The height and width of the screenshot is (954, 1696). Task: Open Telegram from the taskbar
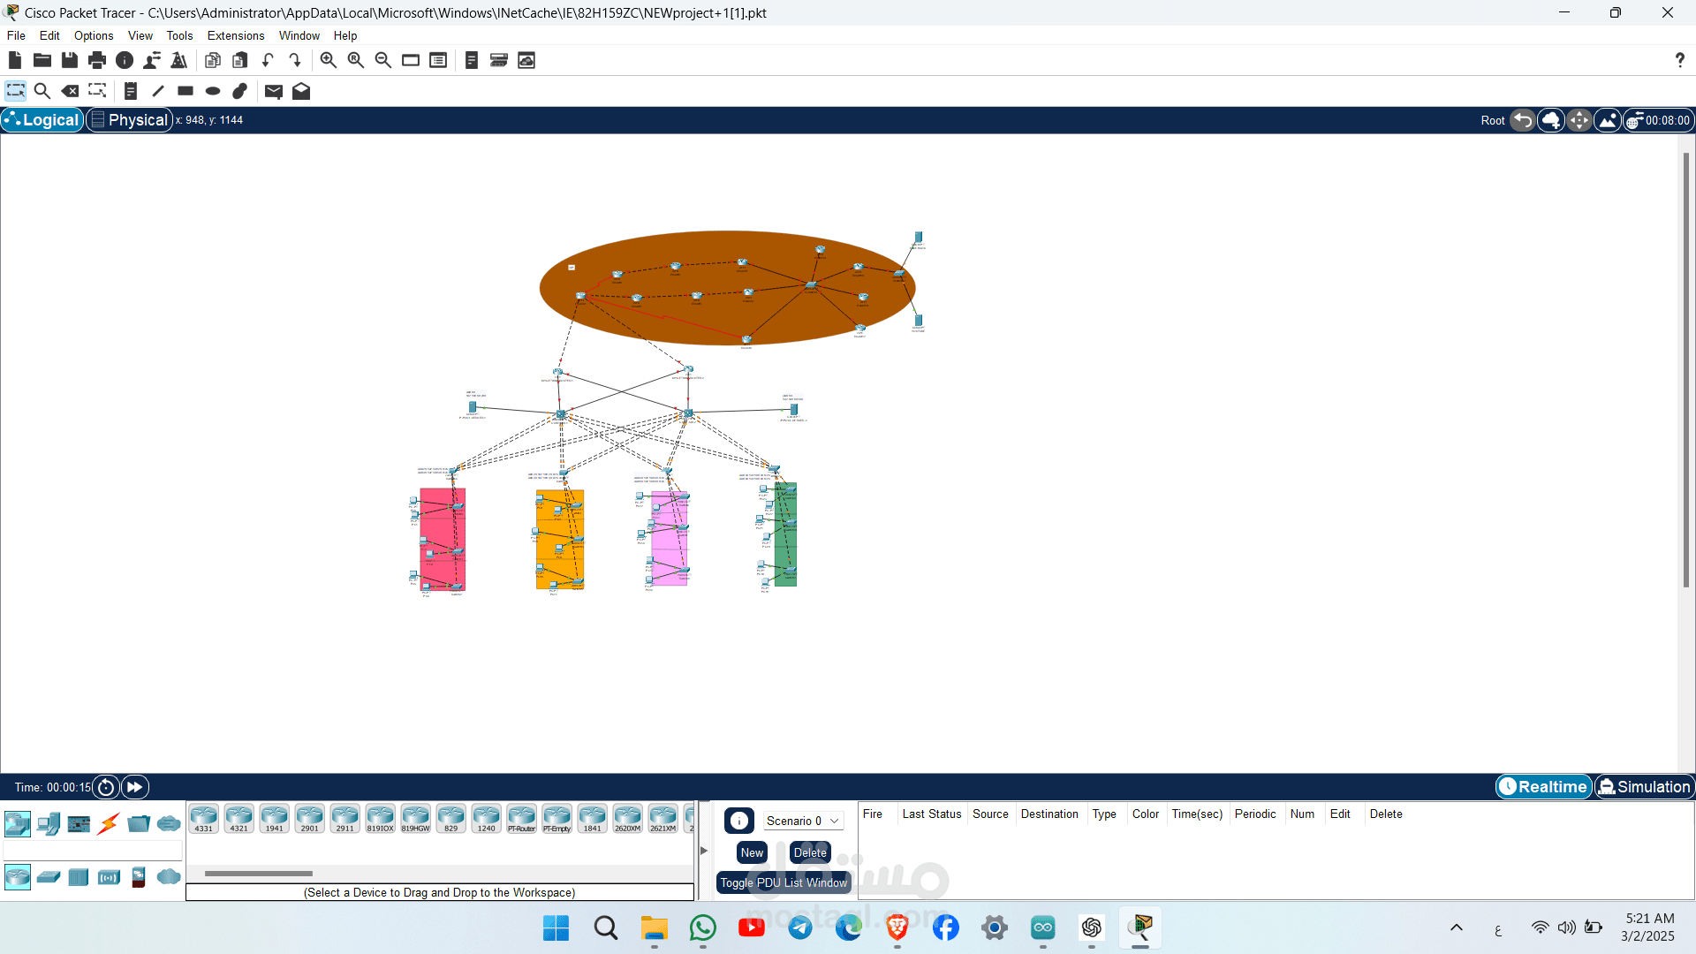pos(800,927)
